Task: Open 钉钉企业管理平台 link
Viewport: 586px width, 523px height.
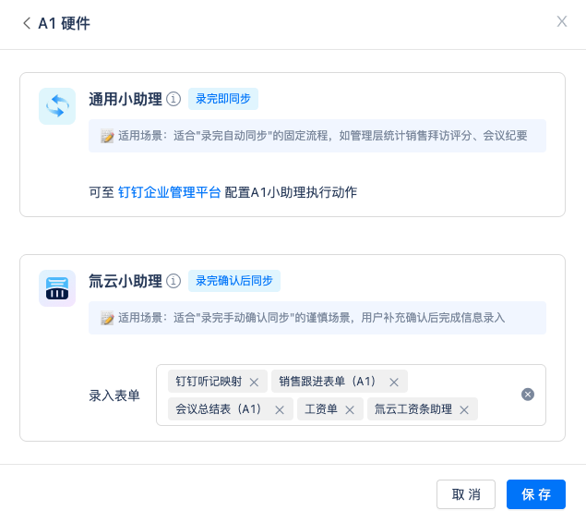Action: click(169, 192)
